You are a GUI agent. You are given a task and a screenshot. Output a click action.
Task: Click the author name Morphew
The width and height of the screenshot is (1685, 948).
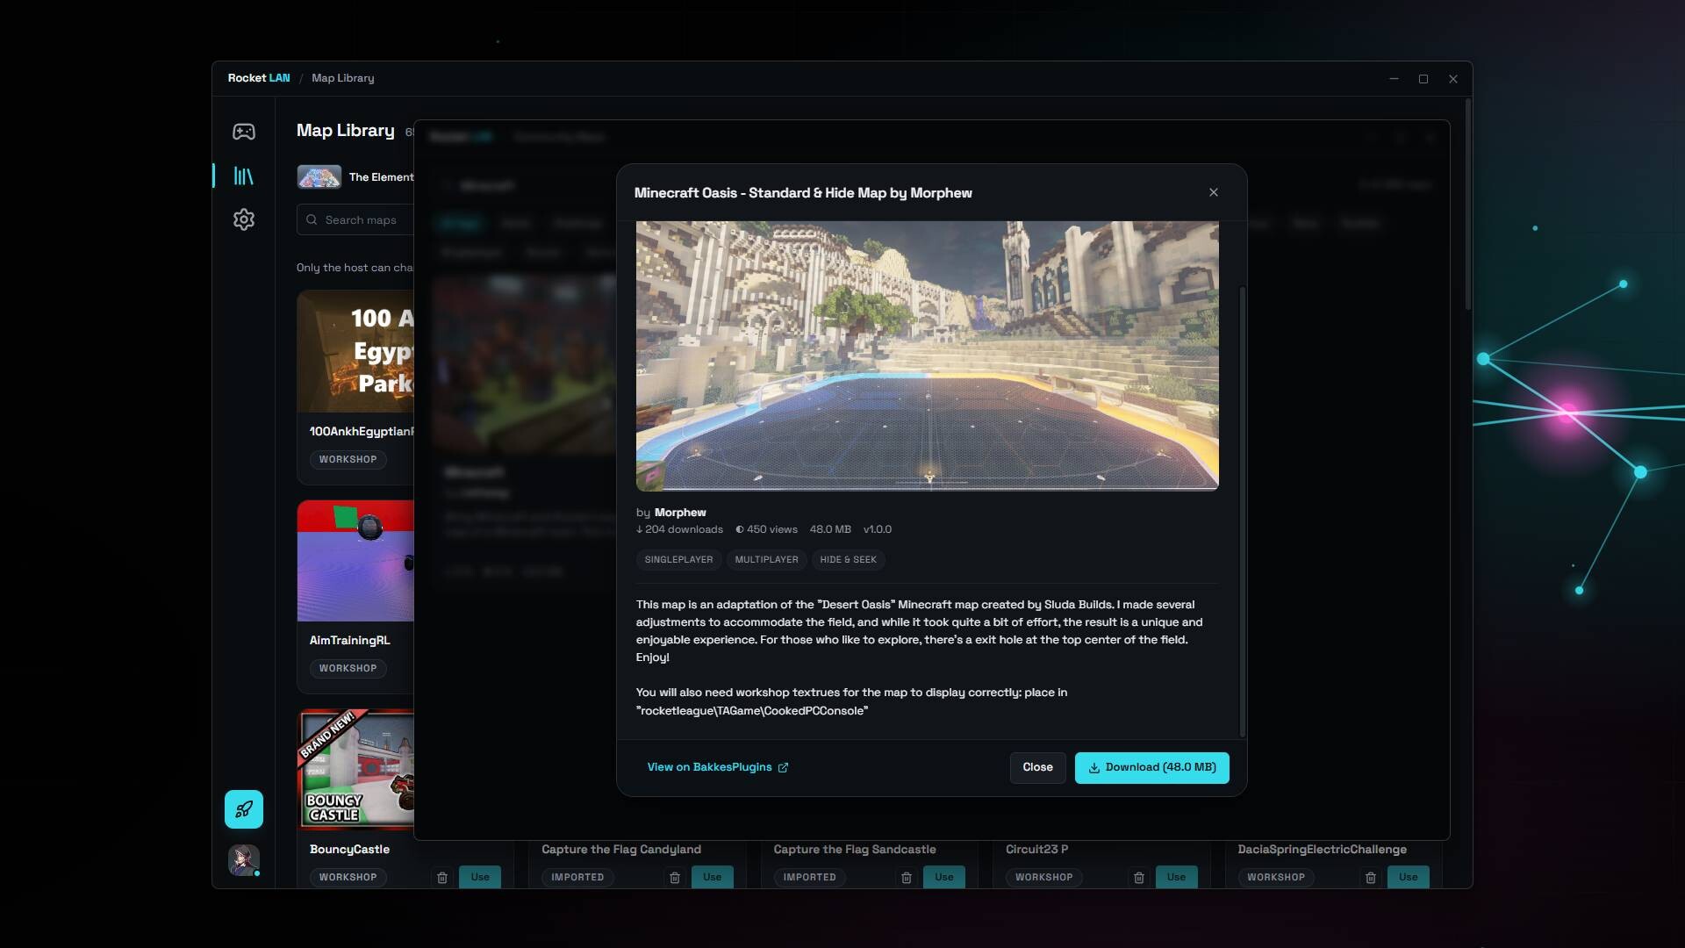click(x=680, y=513)
